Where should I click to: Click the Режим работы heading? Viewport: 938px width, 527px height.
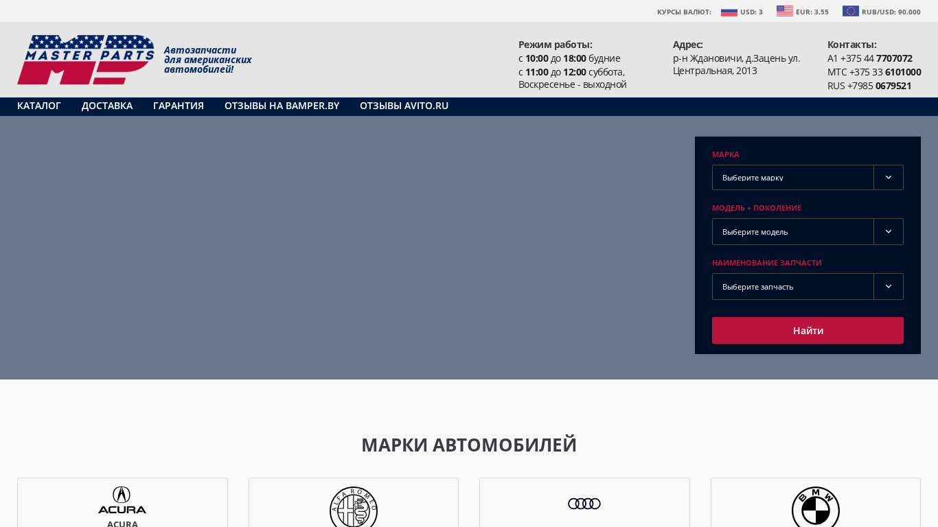[555, 45]
